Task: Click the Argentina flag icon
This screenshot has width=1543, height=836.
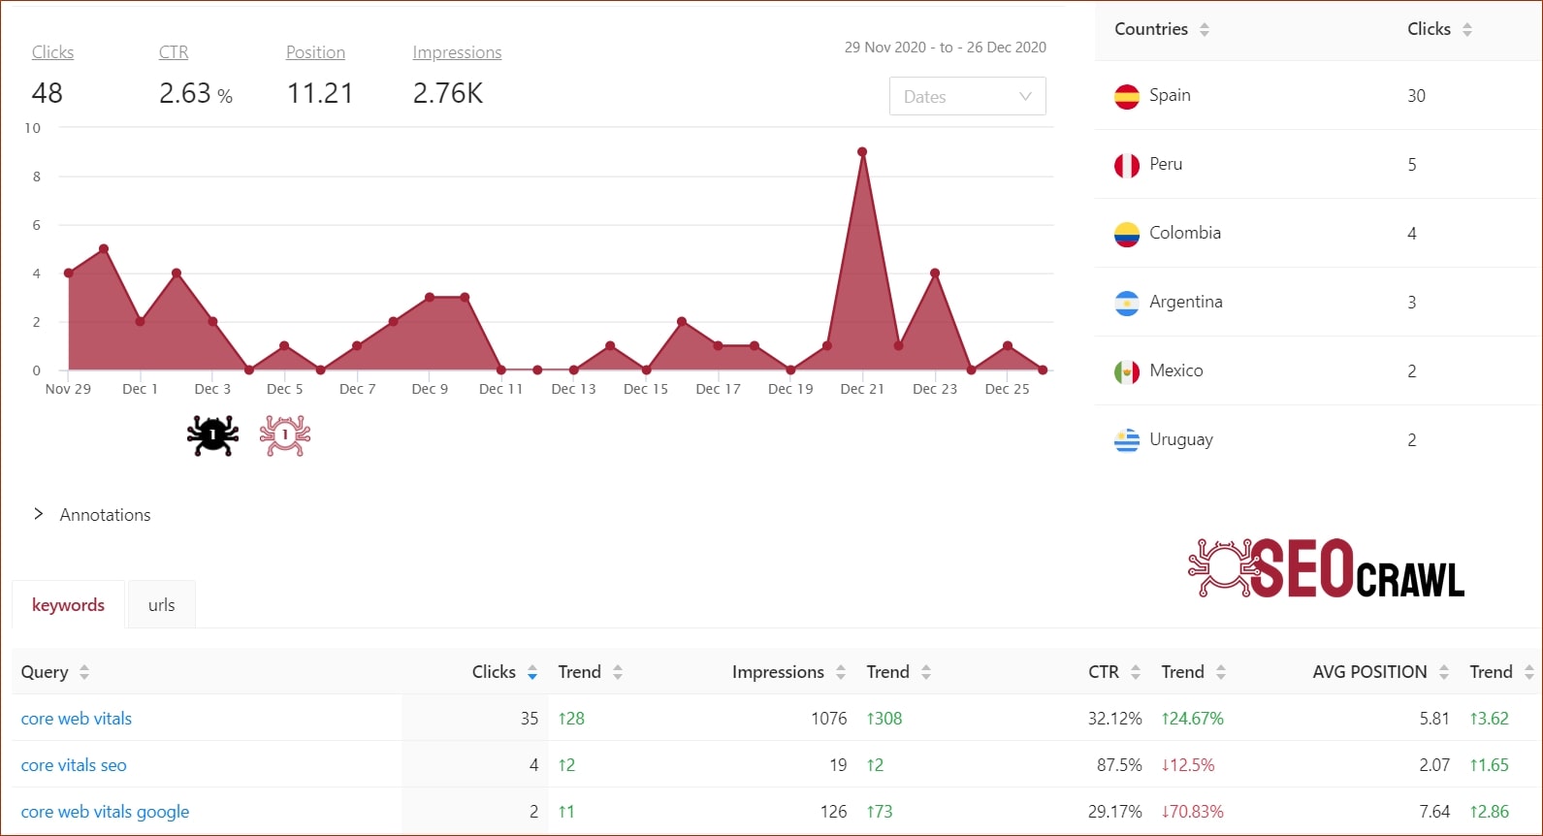Action: pyautogui.click(x=1126, y=303)
